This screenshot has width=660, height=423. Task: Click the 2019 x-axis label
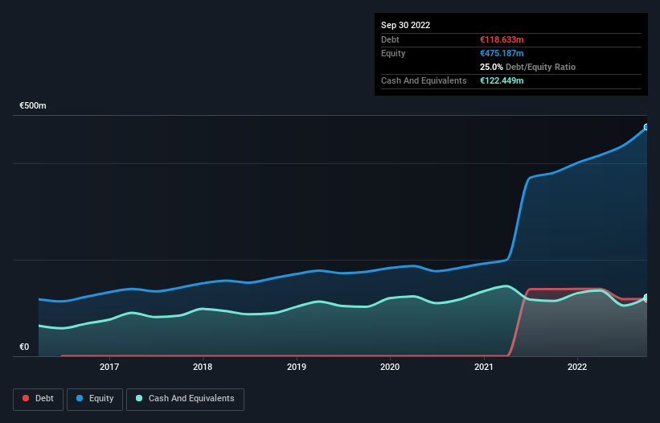tap(297, 367)
